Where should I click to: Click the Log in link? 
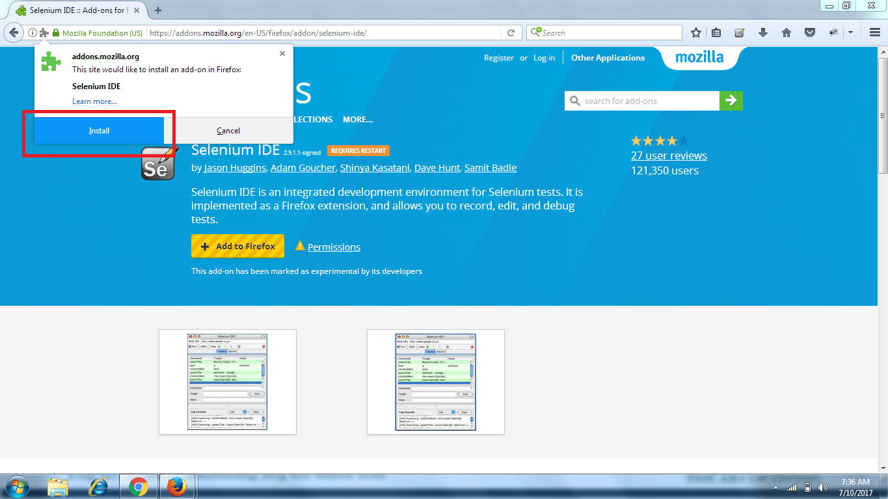(x=544, y=58)
